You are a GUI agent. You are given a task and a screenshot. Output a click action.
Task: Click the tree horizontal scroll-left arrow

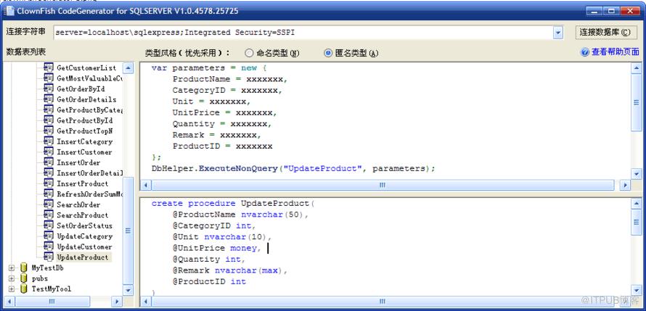[x=9, y=301]
